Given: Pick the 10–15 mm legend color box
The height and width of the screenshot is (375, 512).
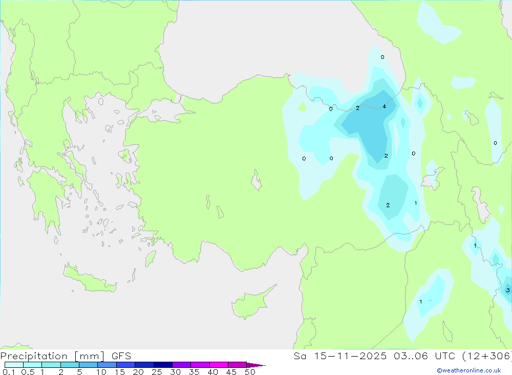Looking at the screenshot, I should click(x=107, y=365).
